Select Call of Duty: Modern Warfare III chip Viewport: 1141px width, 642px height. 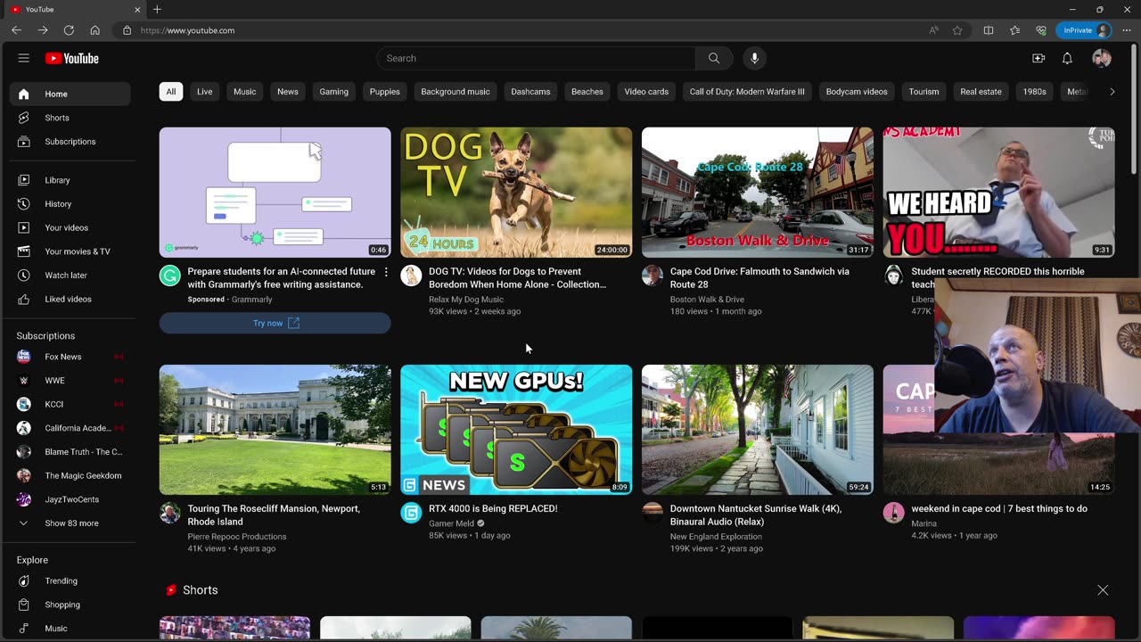tap(747, 92)
